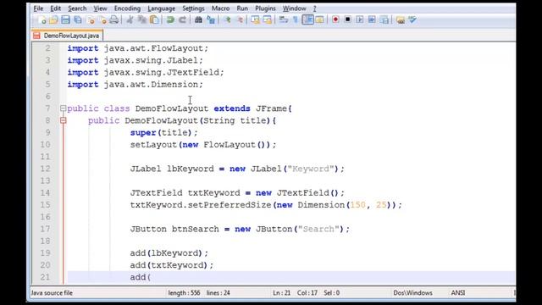Click line number 17 in the margin
Viewport: 542px width, 305px height.
click(45, 229)
